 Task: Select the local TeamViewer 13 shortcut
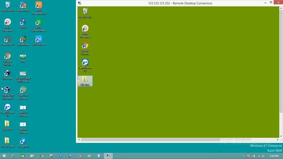[x=8, y=110]
